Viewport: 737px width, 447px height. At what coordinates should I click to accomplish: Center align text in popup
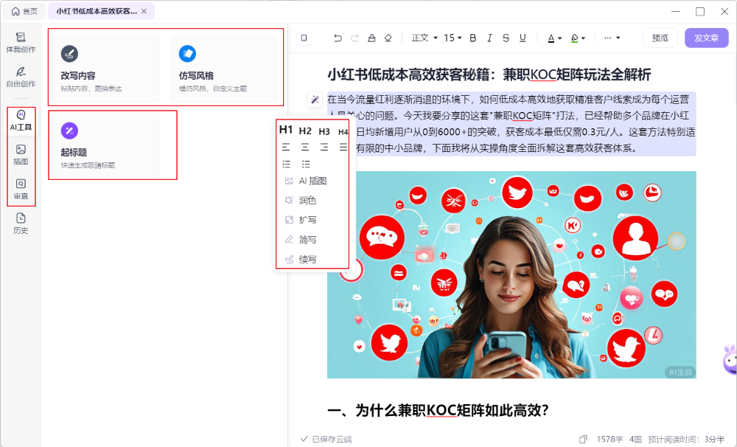click(x=305, y=148)
